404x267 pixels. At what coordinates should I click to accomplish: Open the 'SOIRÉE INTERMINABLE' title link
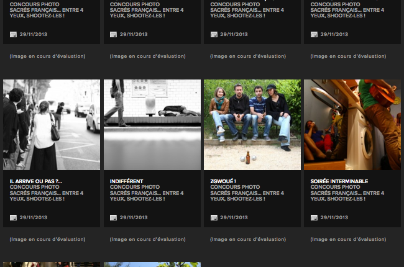(339, 181)
